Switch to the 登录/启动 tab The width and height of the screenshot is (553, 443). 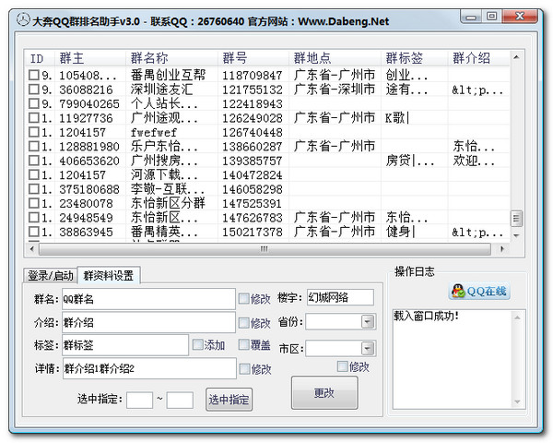coord(50,276)
